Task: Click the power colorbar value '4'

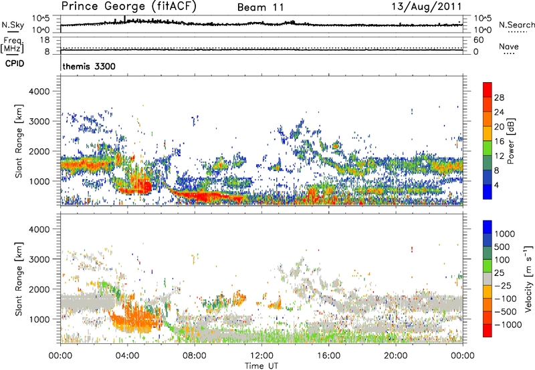Action: point(496,185)
